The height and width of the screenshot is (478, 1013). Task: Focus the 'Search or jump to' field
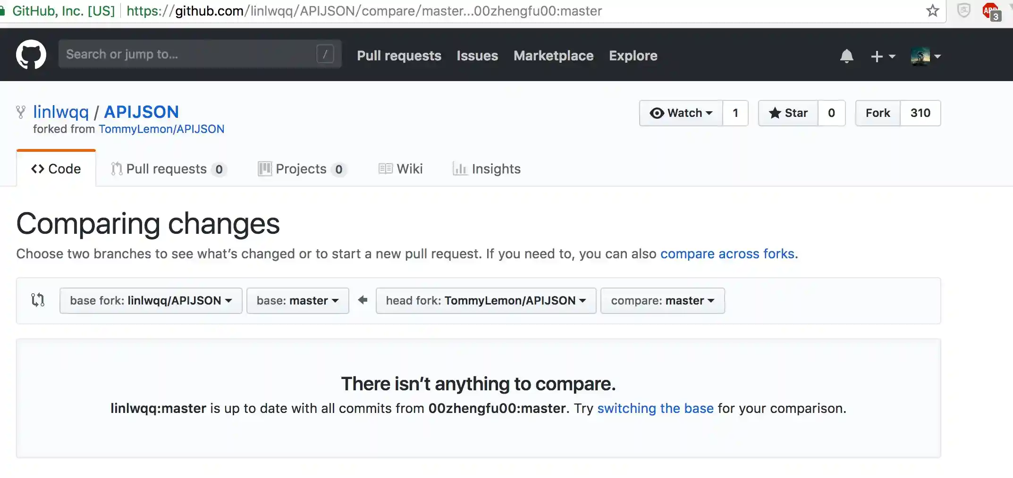pyautogui.click(x=189, y=54)
